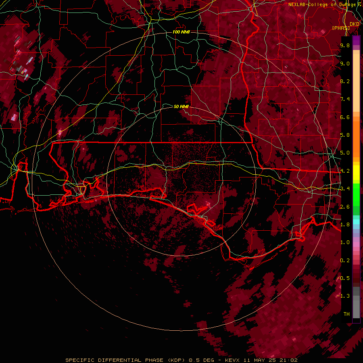Screen dimensions: 363x363
Task: Select the 9.0 value on the color scale
Action: (345, 63)
